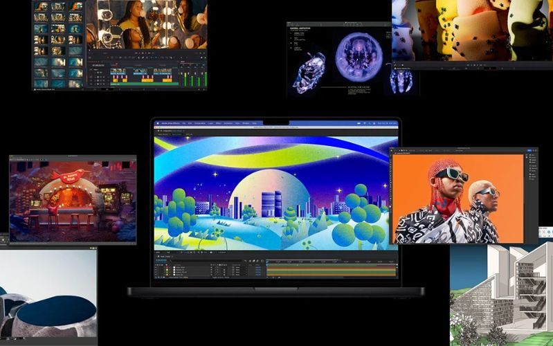Screen dimensions: 553x346
Task: Click the Wi-Fi icon in the menu bar
Action: pos(365,123)
